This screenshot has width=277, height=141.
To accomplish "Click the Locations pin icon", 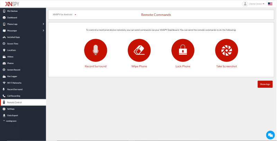I will click(x=4, y=50).
